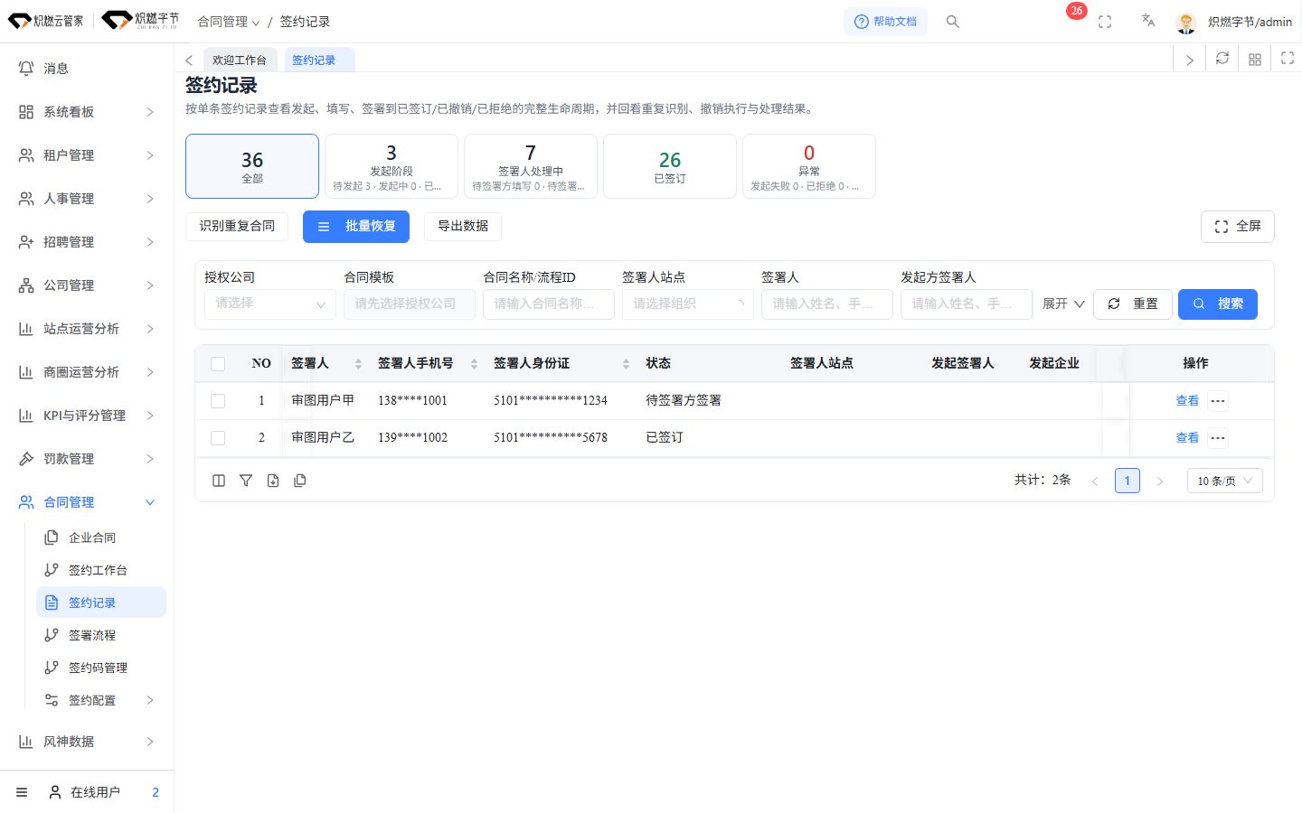Change page size from 10 条/页

point(1225,481)
